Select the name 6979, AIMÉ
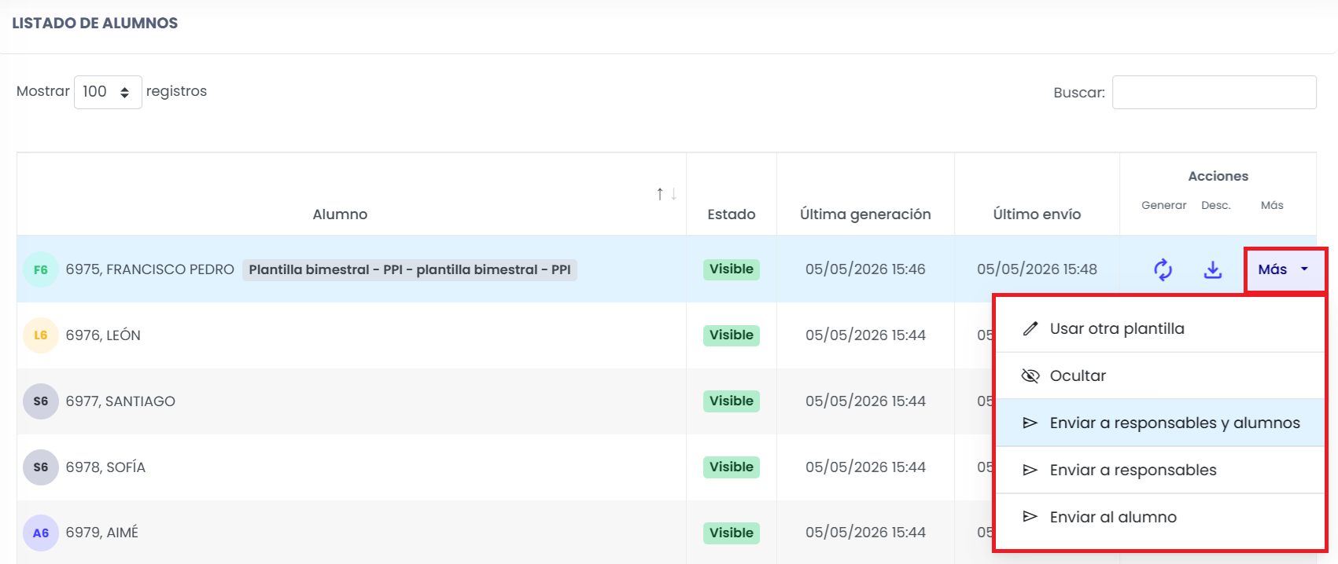1338x564 pixels. pyautogui.click(x=102, y=533)
